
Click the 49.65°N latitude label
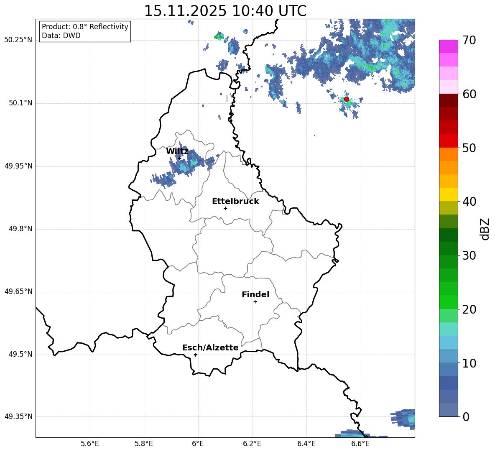(18, 291)
